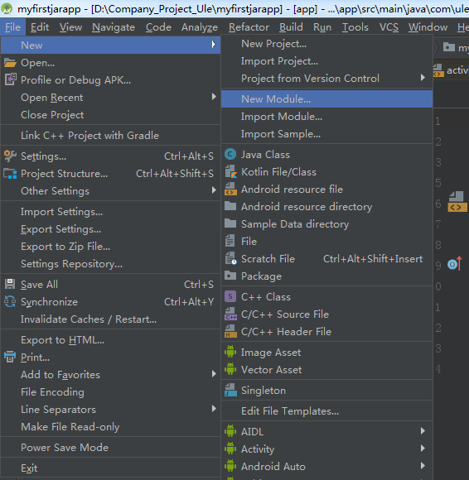The width and height of the screenshot is (469, 480).
Task: Click the C++ Class icon
Action: point(230,296)
